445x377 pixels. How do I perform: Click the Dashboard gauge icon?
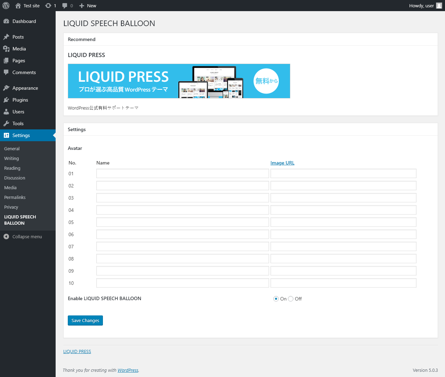(x=6, y=21)
